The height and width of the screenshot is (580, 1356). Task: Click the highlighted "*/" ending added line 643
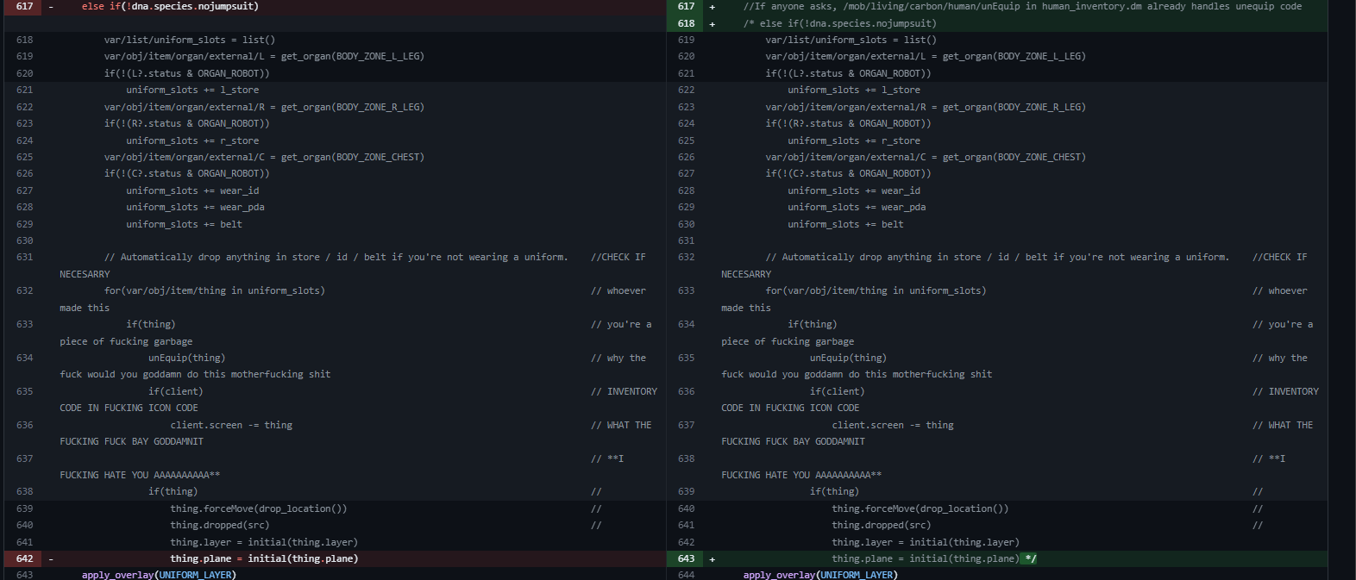(x=1030, y=558)
